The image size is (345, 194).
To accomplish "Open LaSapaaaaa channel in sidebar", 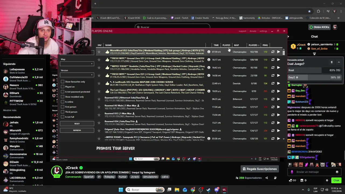I will coord(23,71).
